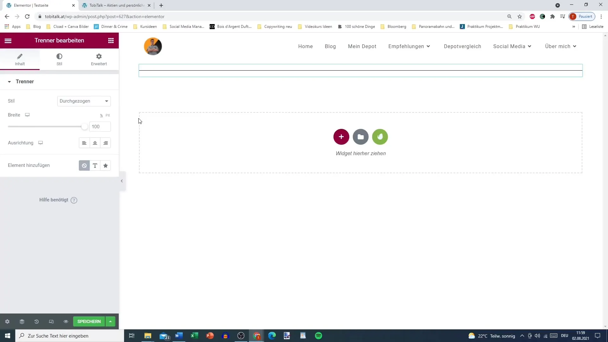Open the revision history icon
The image size is (608, 342).
36,322
